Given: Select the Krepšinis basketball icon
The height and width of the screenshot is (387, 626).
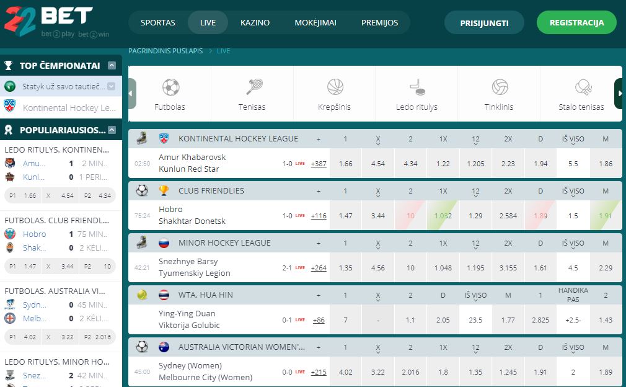Looking at the screenshot, I should 335,87.
